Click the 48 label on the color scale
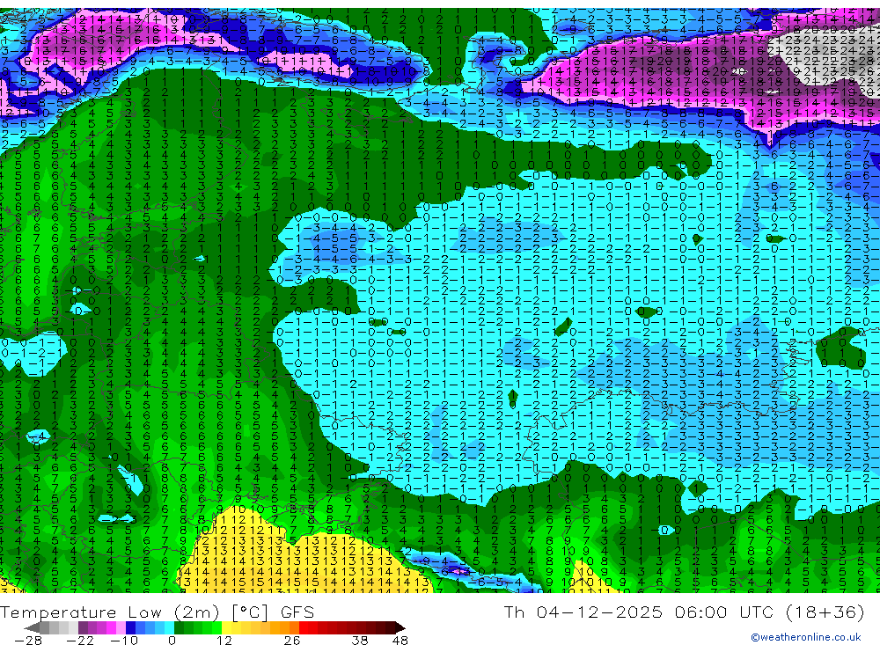 [400, 640]
